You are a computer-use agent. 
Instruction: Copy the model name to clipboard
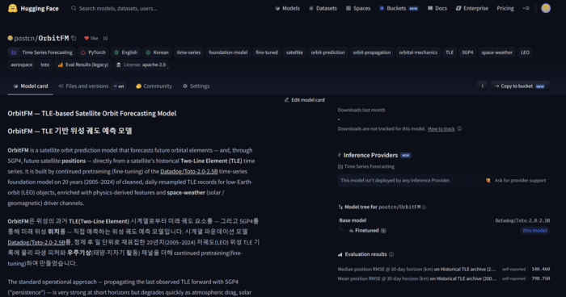click(x=74, y=38)
